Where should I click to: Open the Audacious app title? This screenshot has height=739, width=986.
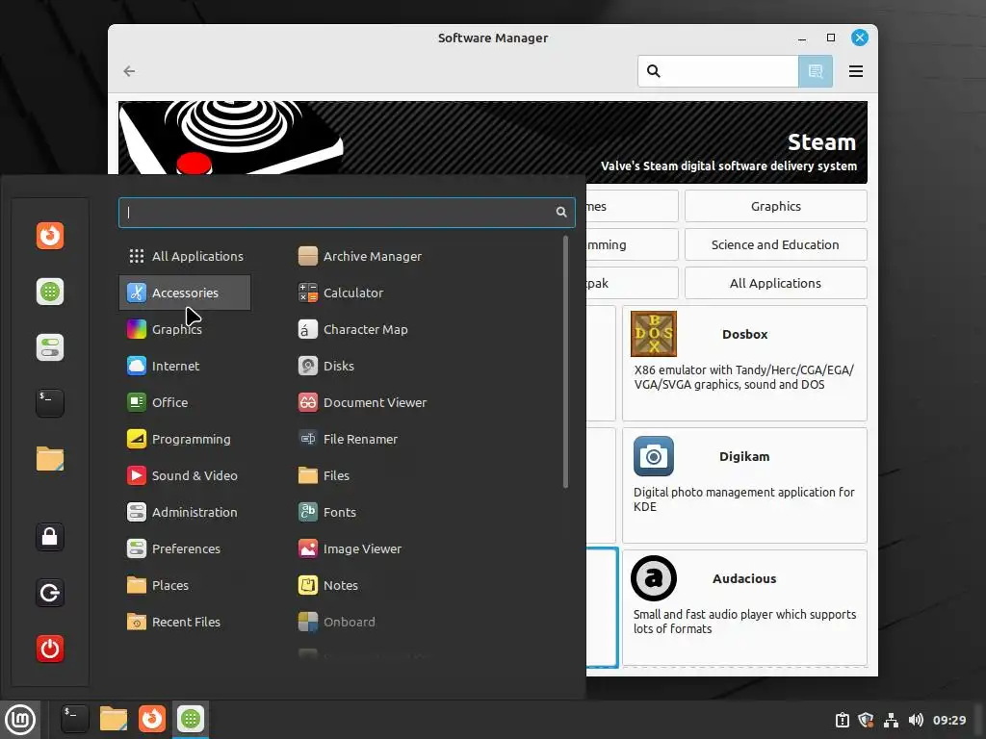(x=744, y=578)
